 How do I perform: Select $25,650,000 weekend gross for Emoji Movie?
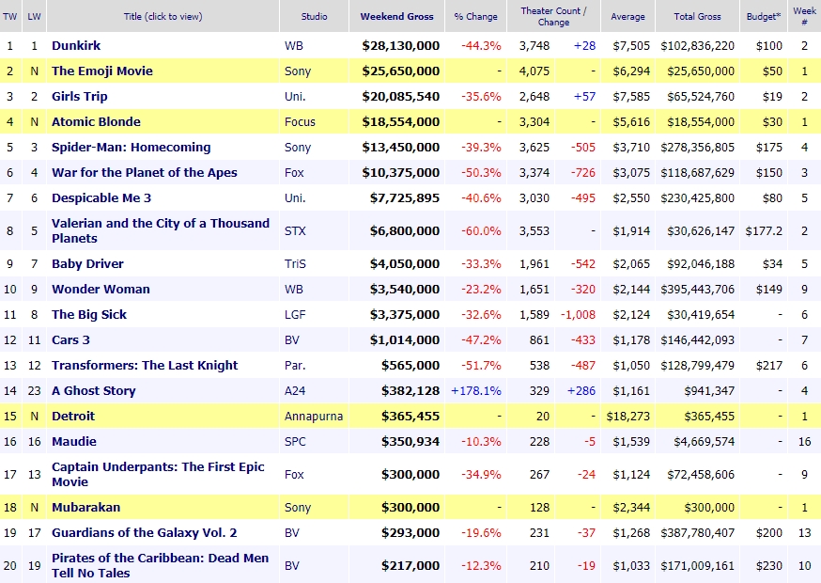(400, 71)
